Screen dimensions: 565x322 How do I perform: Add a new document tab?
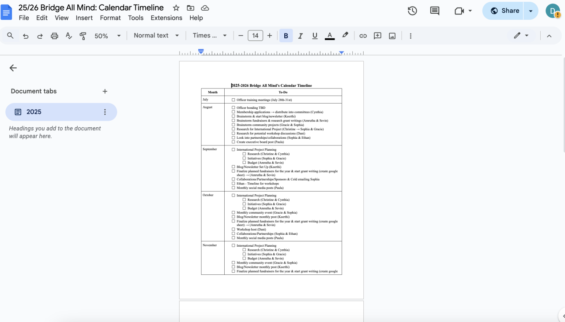pyautogui.click(x=105, y=91)
